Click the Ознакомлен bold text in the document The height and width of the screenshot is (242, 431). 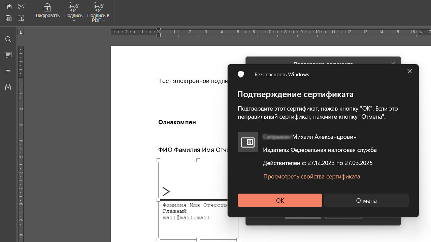[x=177, y=122]
